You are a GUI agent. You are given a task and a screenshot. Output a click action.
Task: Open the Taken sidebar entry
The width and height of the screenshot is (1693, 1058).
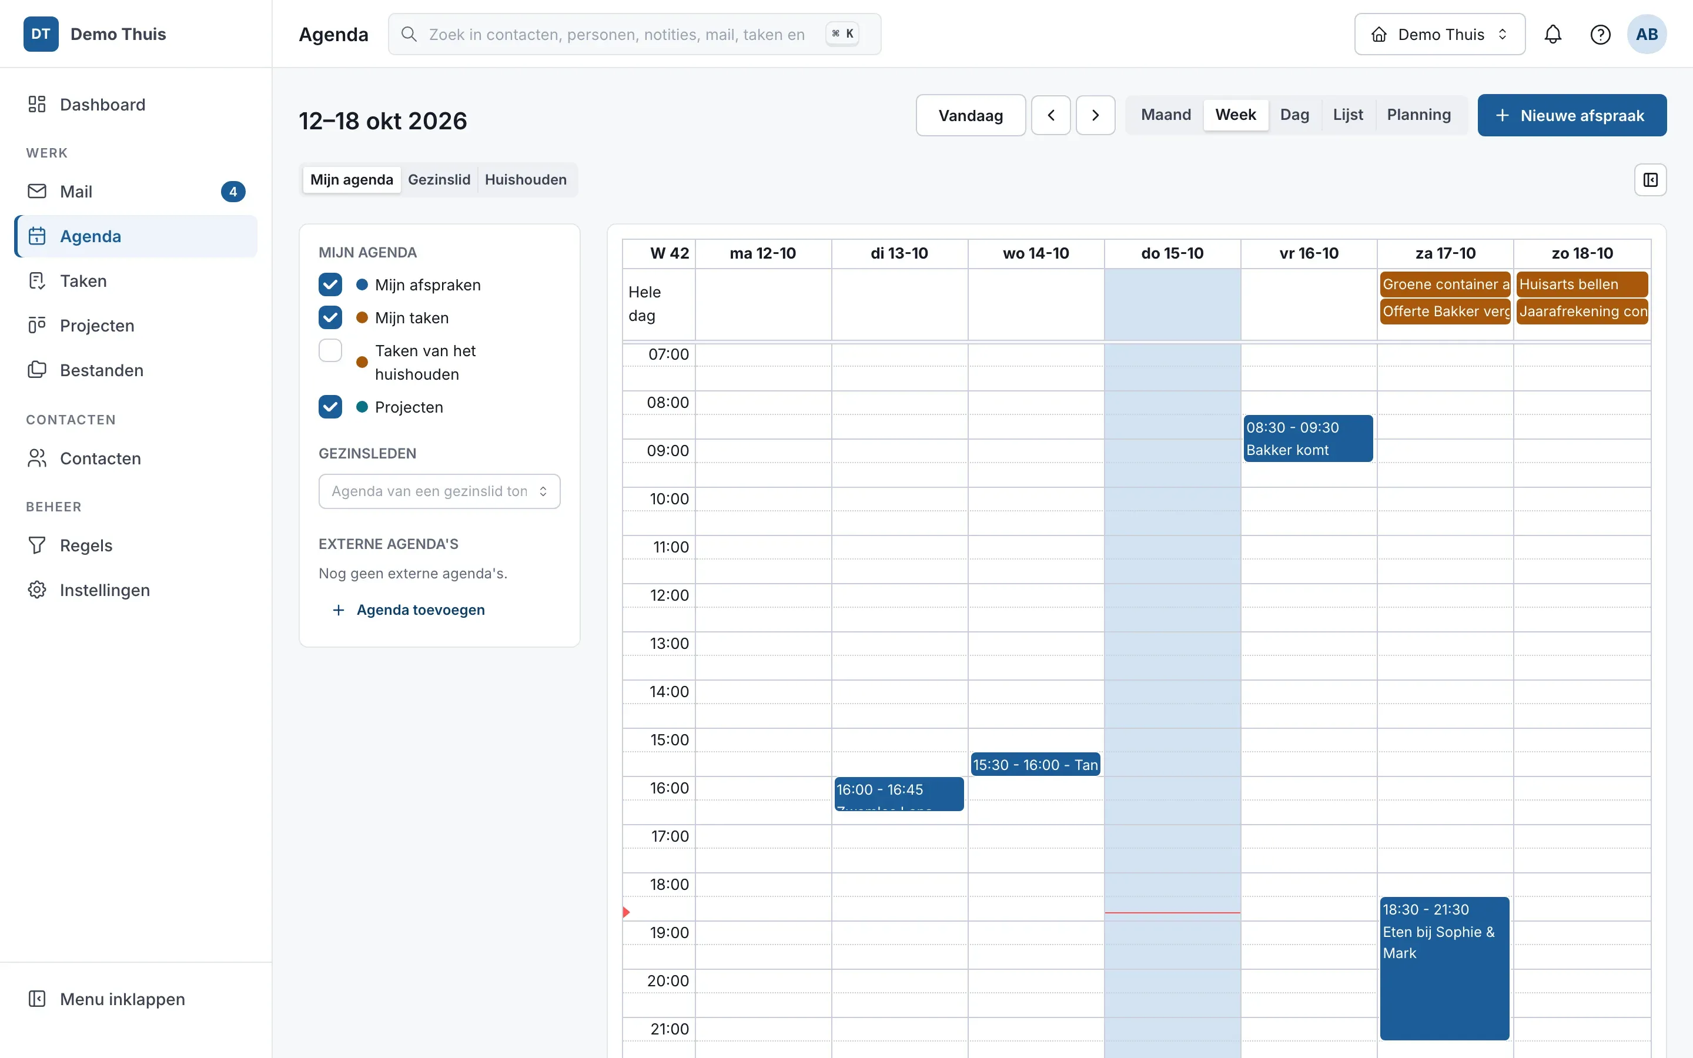click(x=136, y=280)
